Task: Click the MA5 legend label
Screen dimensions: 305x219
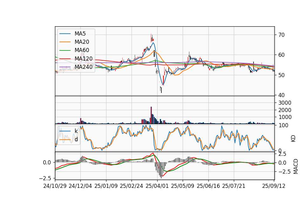Action: [80, 34]
